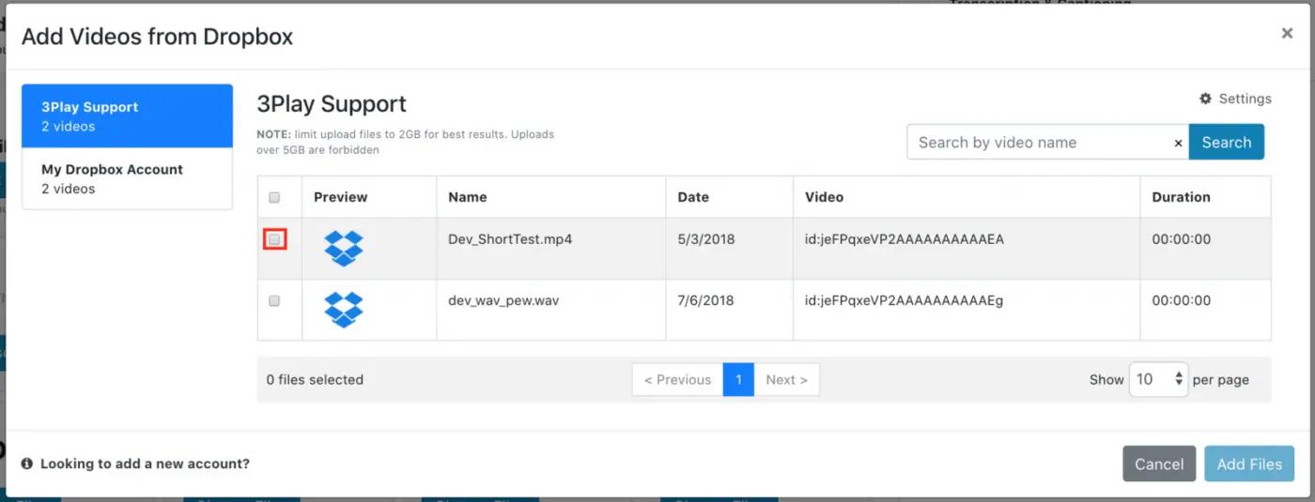Check the dev_wav_pew.wav checkbox

click(x=274, y=301)
